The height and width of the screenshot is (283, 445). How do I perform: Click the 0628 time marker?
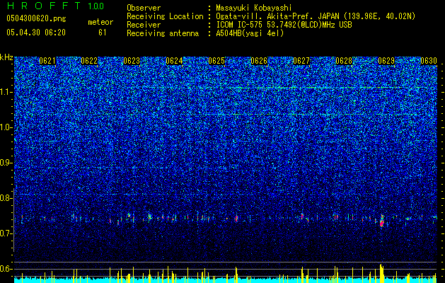[x=344, y=61]
